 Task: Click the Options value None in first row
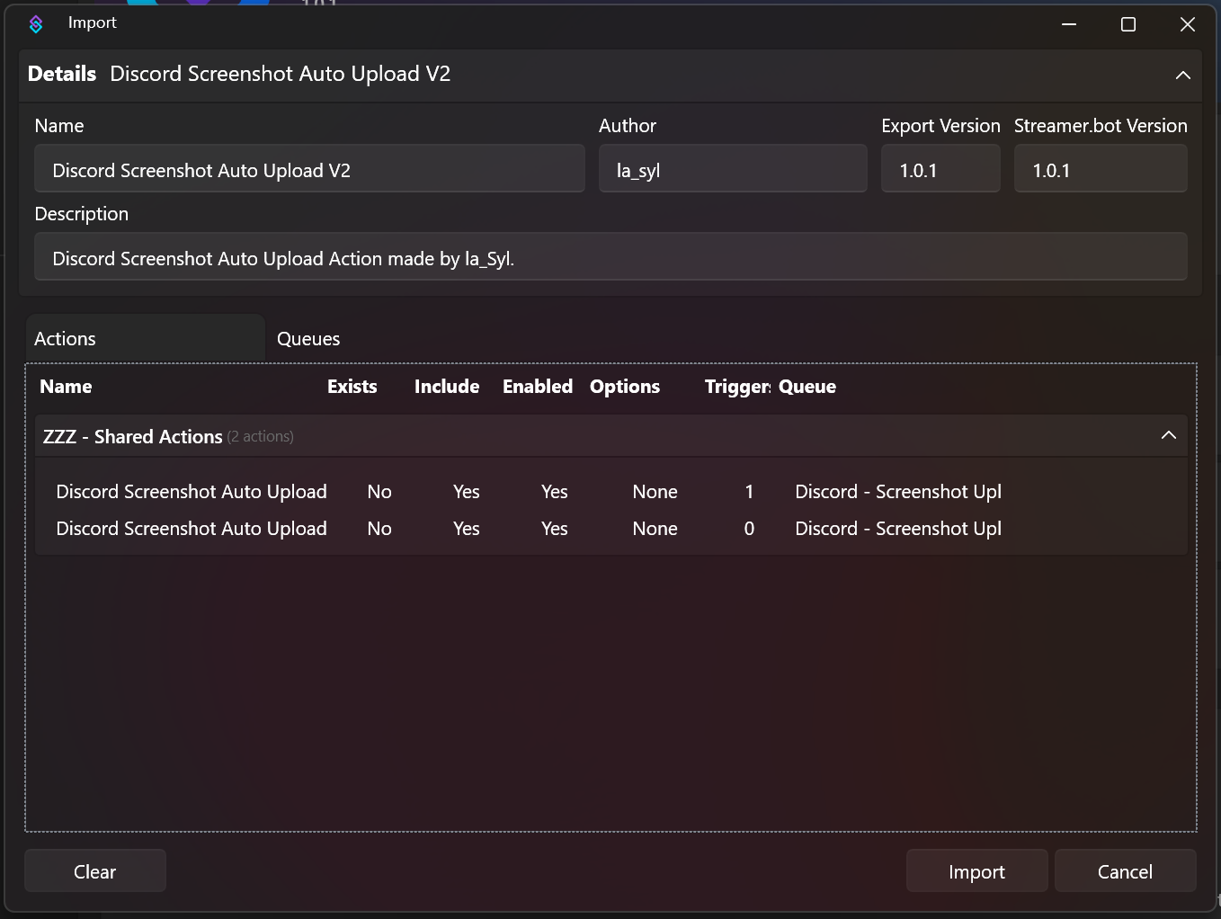click(655, 492)
